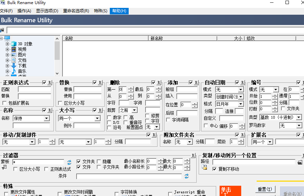
Task: Click the refresh icon beside 条件 field
Action: click(x=187, y=176)
